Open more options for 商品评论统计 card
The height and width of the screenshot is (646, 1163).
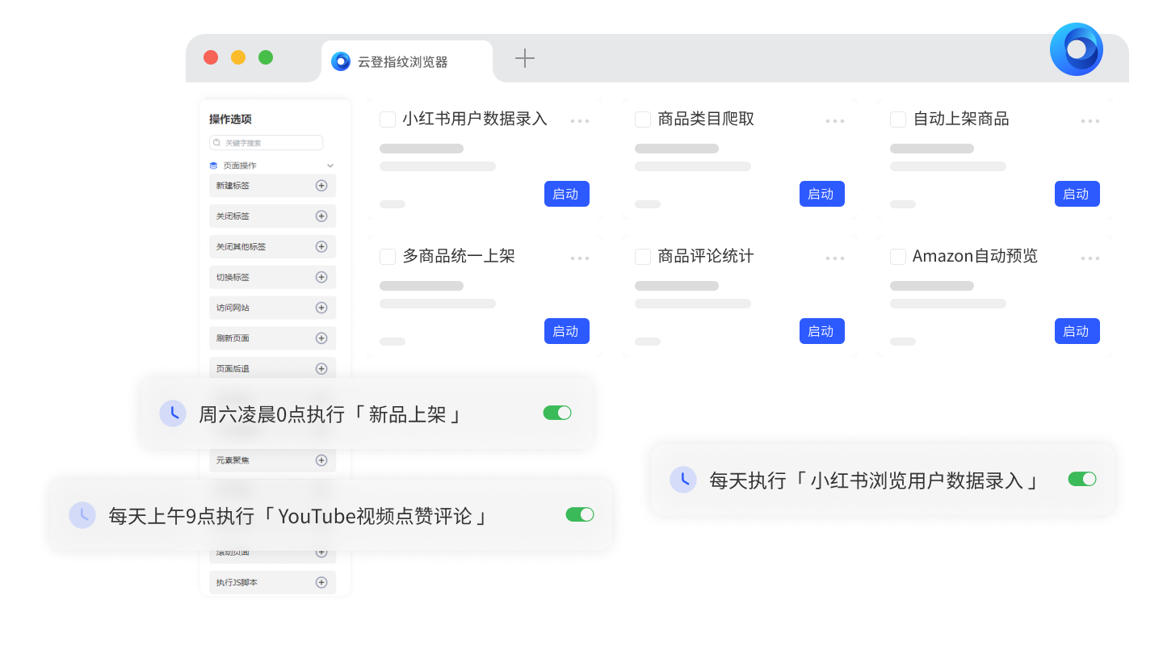click(835, 258)
